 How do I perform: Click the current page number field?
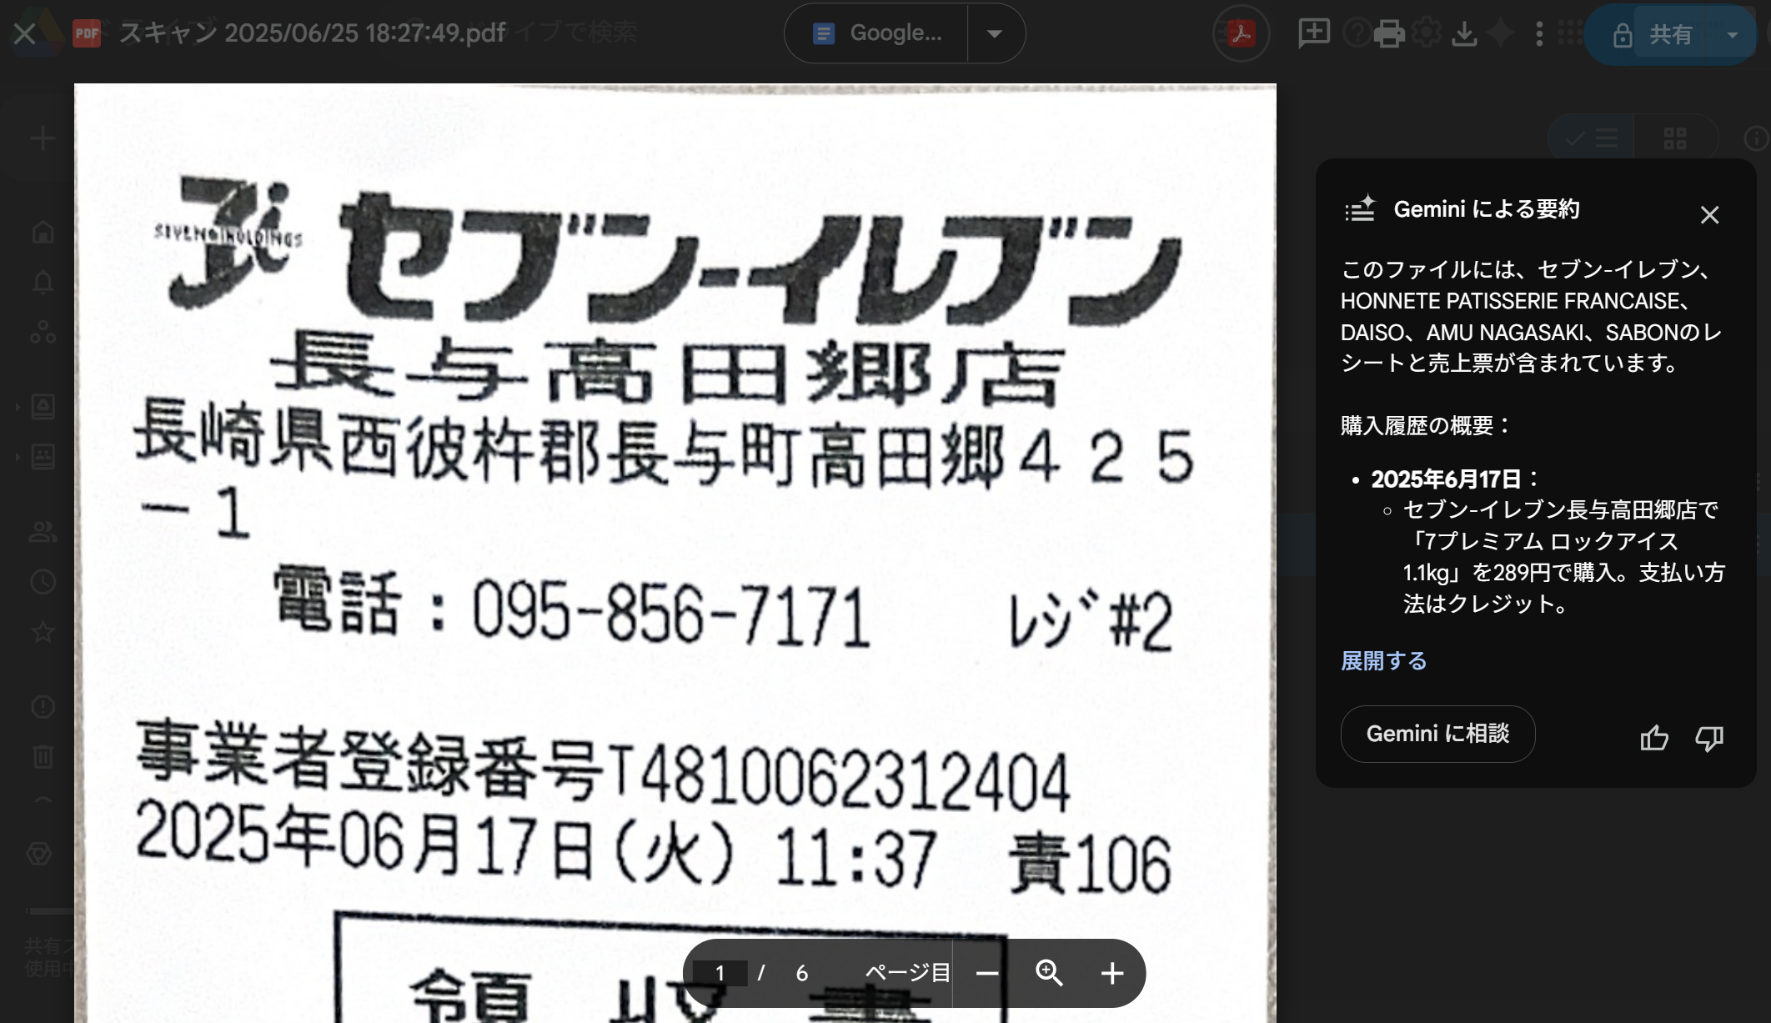720,973
